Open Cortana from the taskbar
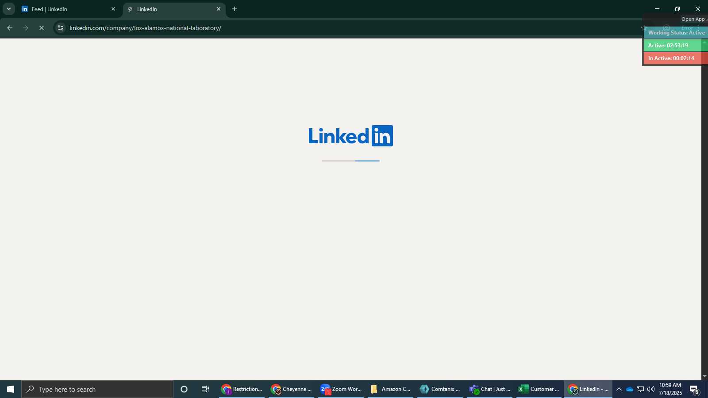 [x=184, y=389]
